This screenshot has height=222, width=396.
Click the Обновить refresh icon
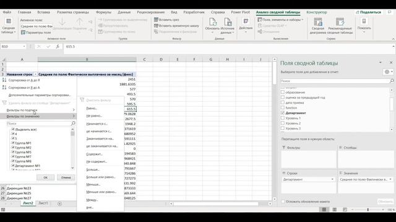(x=212, y=22)
